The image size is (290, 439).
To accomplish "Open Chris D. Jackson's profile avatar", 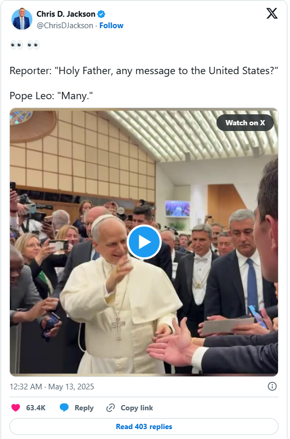I will [22, 19].
